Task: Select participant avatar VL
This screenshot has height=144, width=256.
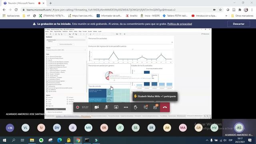Action: pos(26,128)
